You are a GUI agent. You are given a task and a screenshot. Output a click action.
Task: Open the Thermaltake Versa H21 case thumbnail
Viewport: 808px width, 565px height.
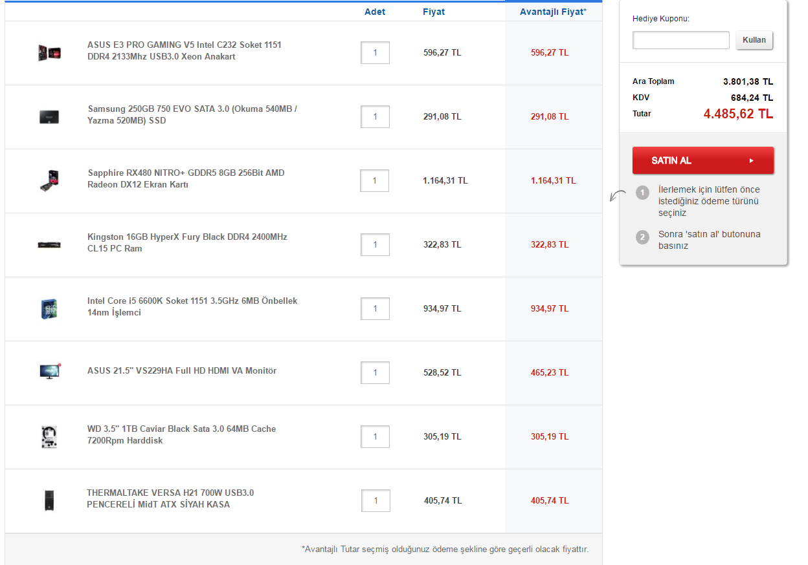click(x=49, y=500)
